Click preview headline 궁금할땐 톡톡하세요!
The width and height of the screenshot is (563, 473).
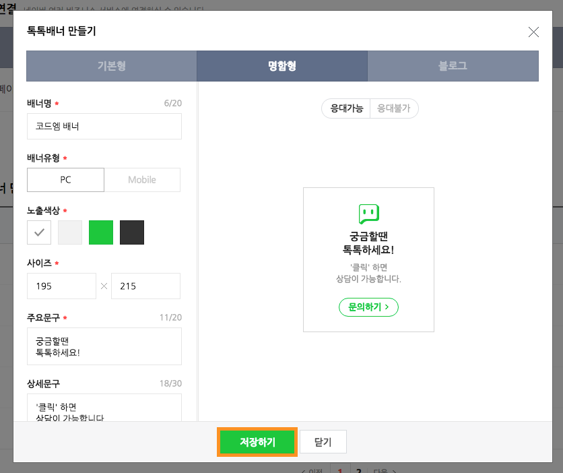tap(368, 243)
